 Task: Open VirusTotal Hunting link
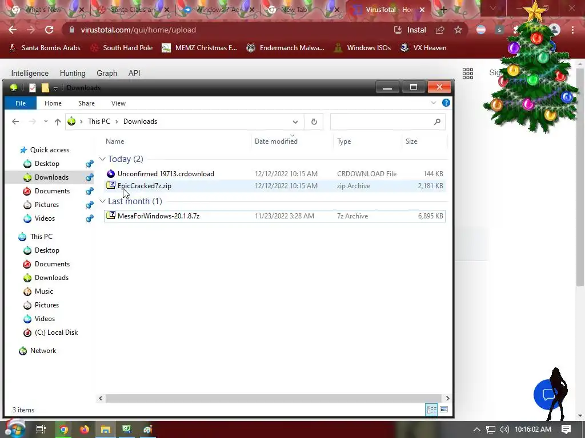[x=73, y=74]
